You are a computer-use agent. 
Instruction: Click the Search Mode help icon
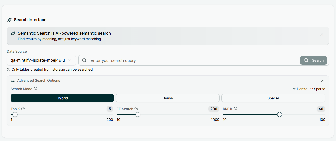click(x=35, y=89)
